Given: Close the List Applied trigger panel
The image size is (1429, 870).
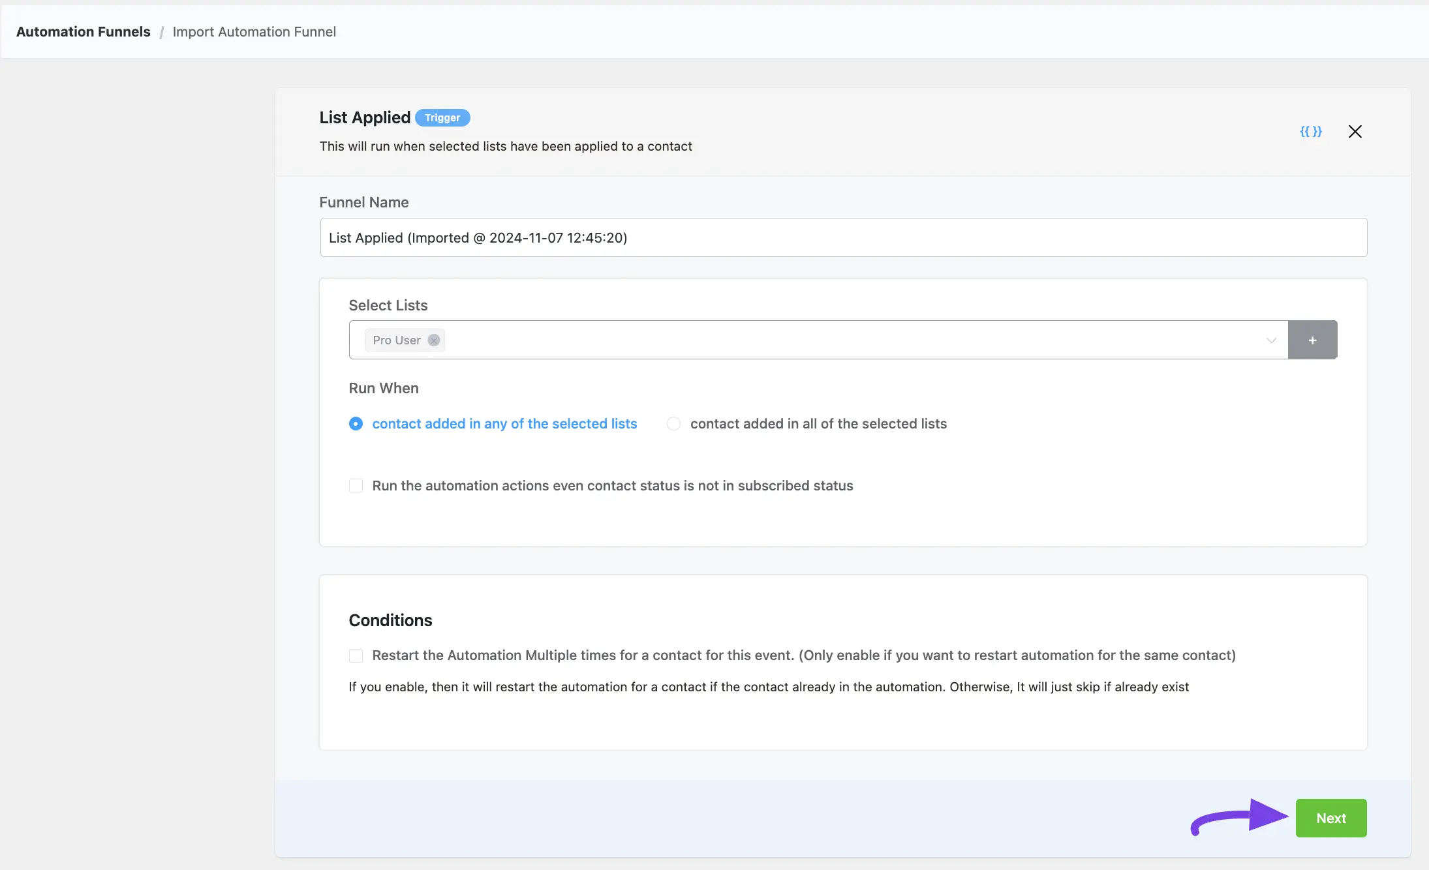Looking at the screenshot, I should [1355, 132].
